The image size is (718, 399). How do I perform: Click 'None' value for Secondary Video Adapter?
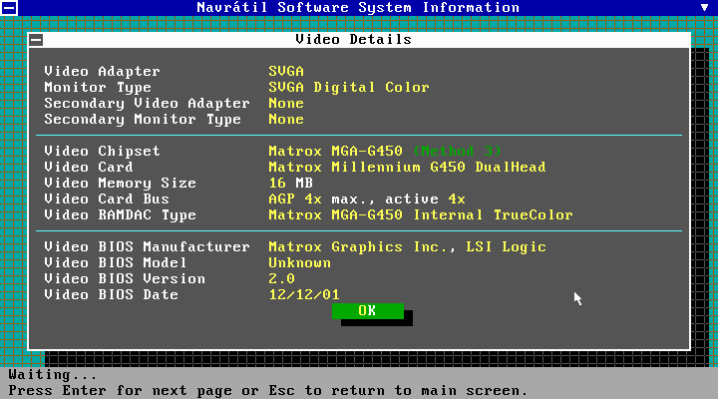286,104
